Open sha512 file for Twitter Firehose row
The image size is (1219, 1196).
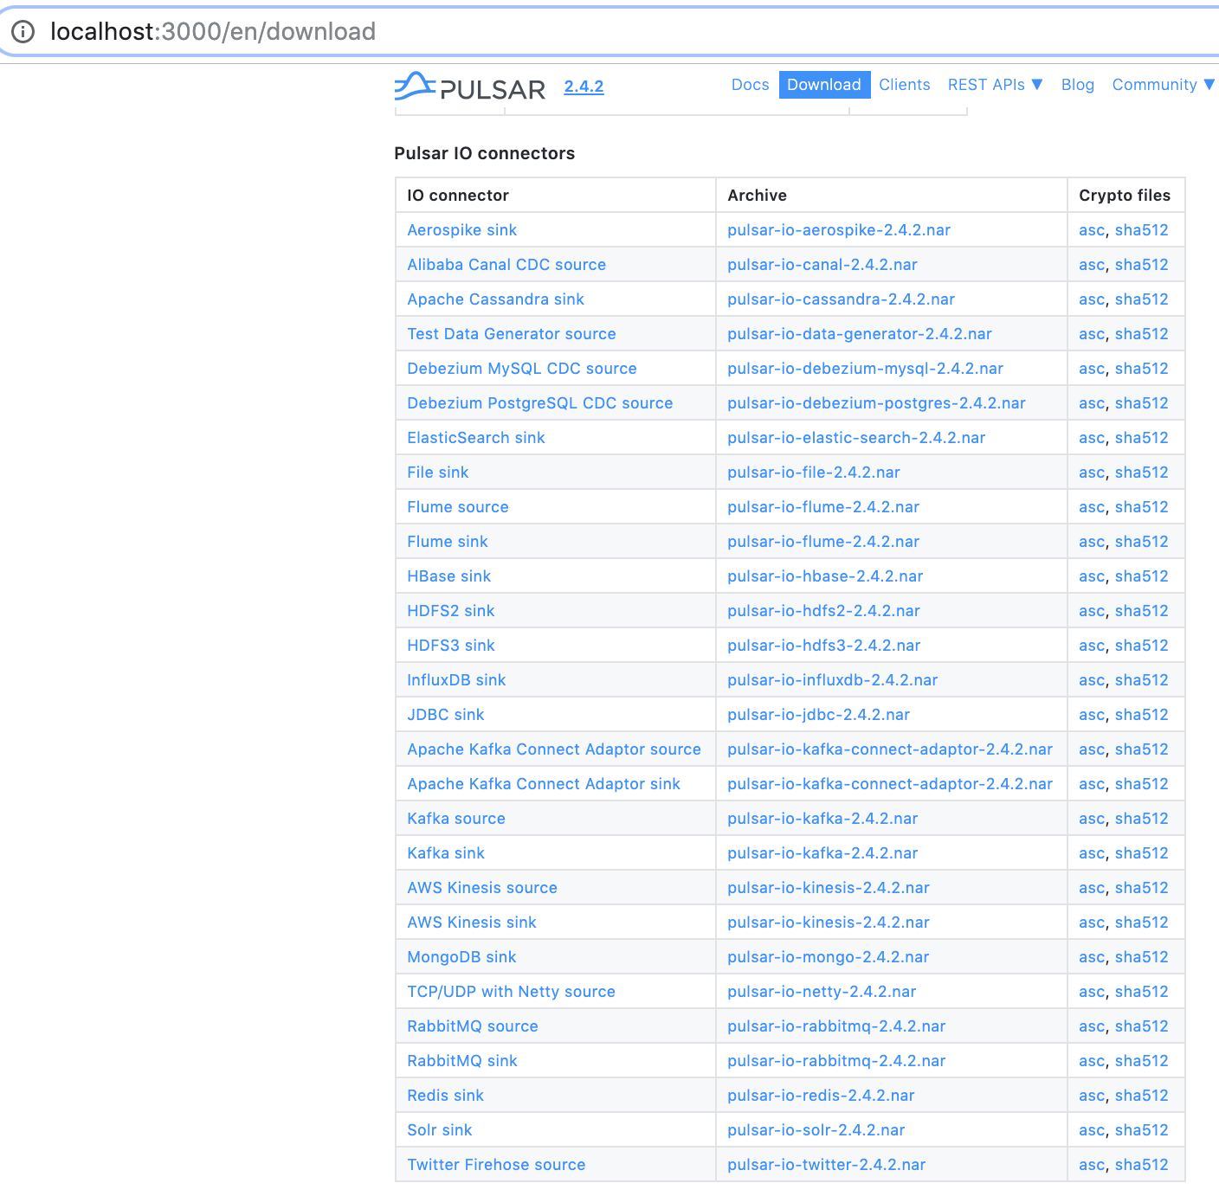pos(1141,1165)
